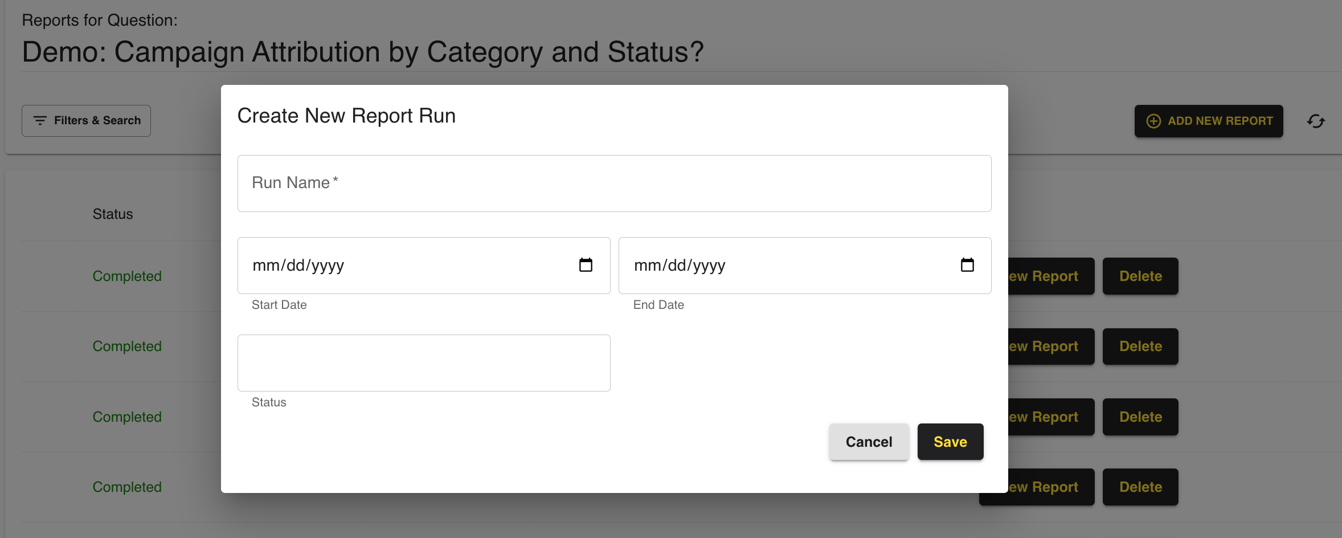Delete the third completed report
The width and height of the screenshot is (1342, 538).
click(1140, 417)
